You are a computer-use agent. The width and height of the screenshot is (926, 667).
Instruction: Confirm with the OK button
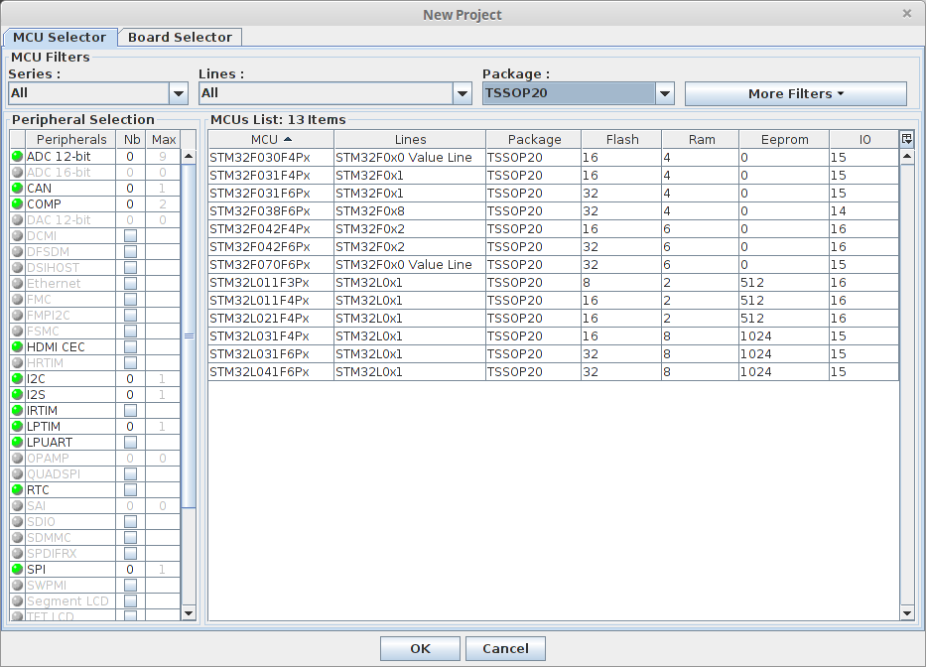(x=420, y=649)
